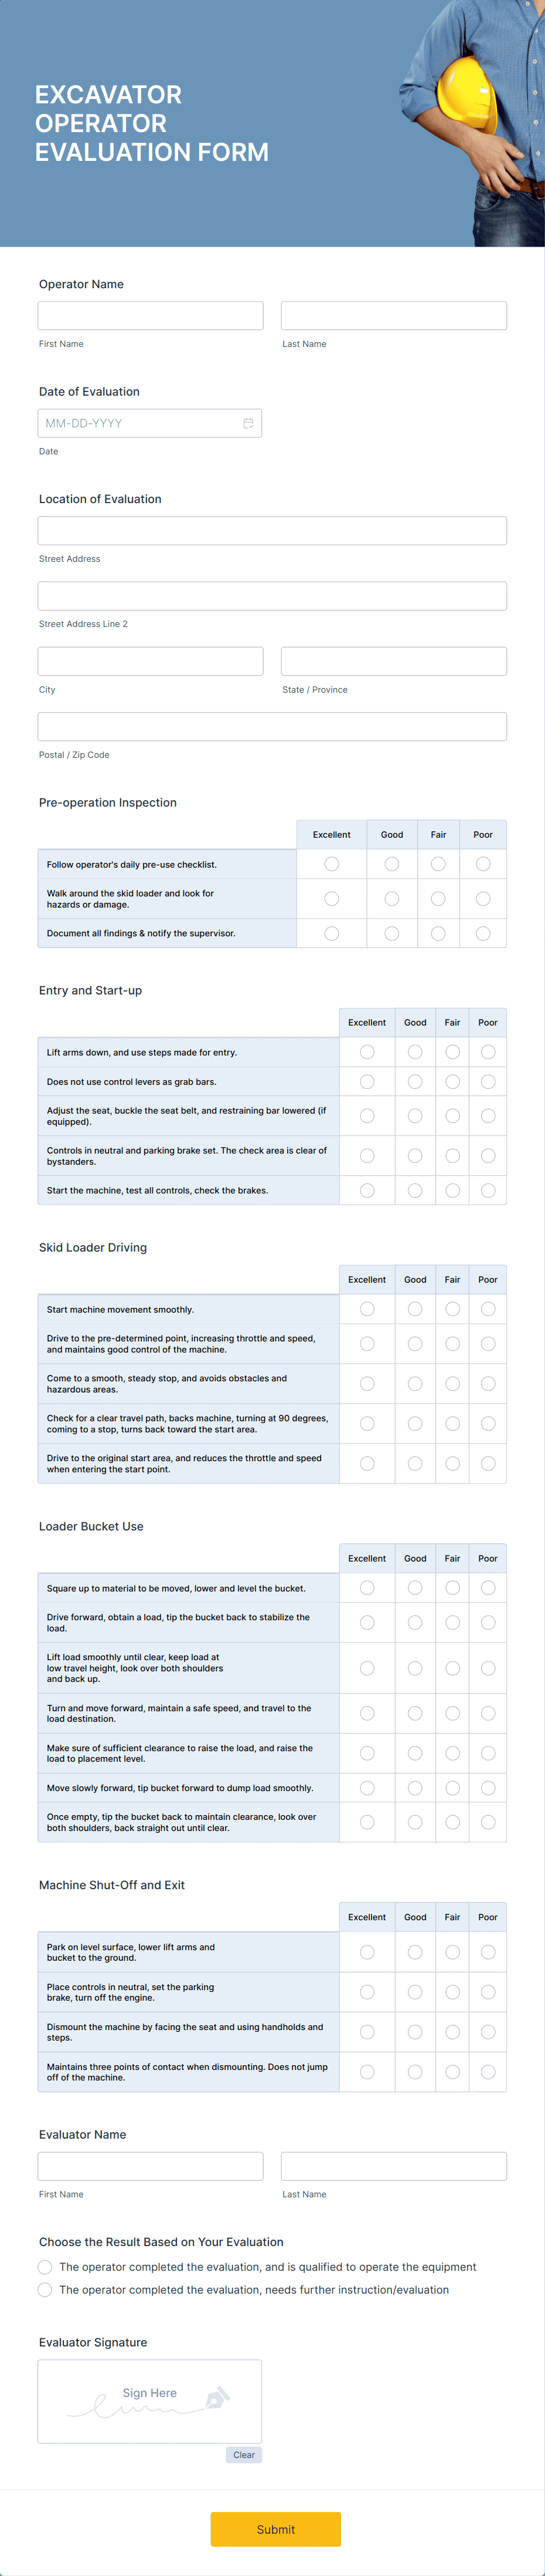This screenshot has width=545, height=2576.
Task: Mark Good for walking around the skid loader
Action: click(391, 898)
